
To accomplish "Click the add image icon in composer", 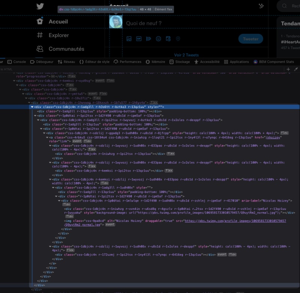I will click(x=129, y=39).
